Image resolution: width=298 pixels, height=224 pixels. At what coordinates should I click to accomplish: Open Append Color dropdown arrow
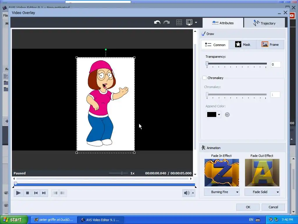point(219,115)
